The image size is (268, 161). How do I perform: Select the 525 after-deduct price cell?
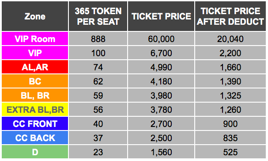[230, 152]
